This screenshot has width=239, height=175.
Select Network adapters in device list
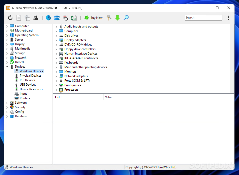tap(76, 76)
